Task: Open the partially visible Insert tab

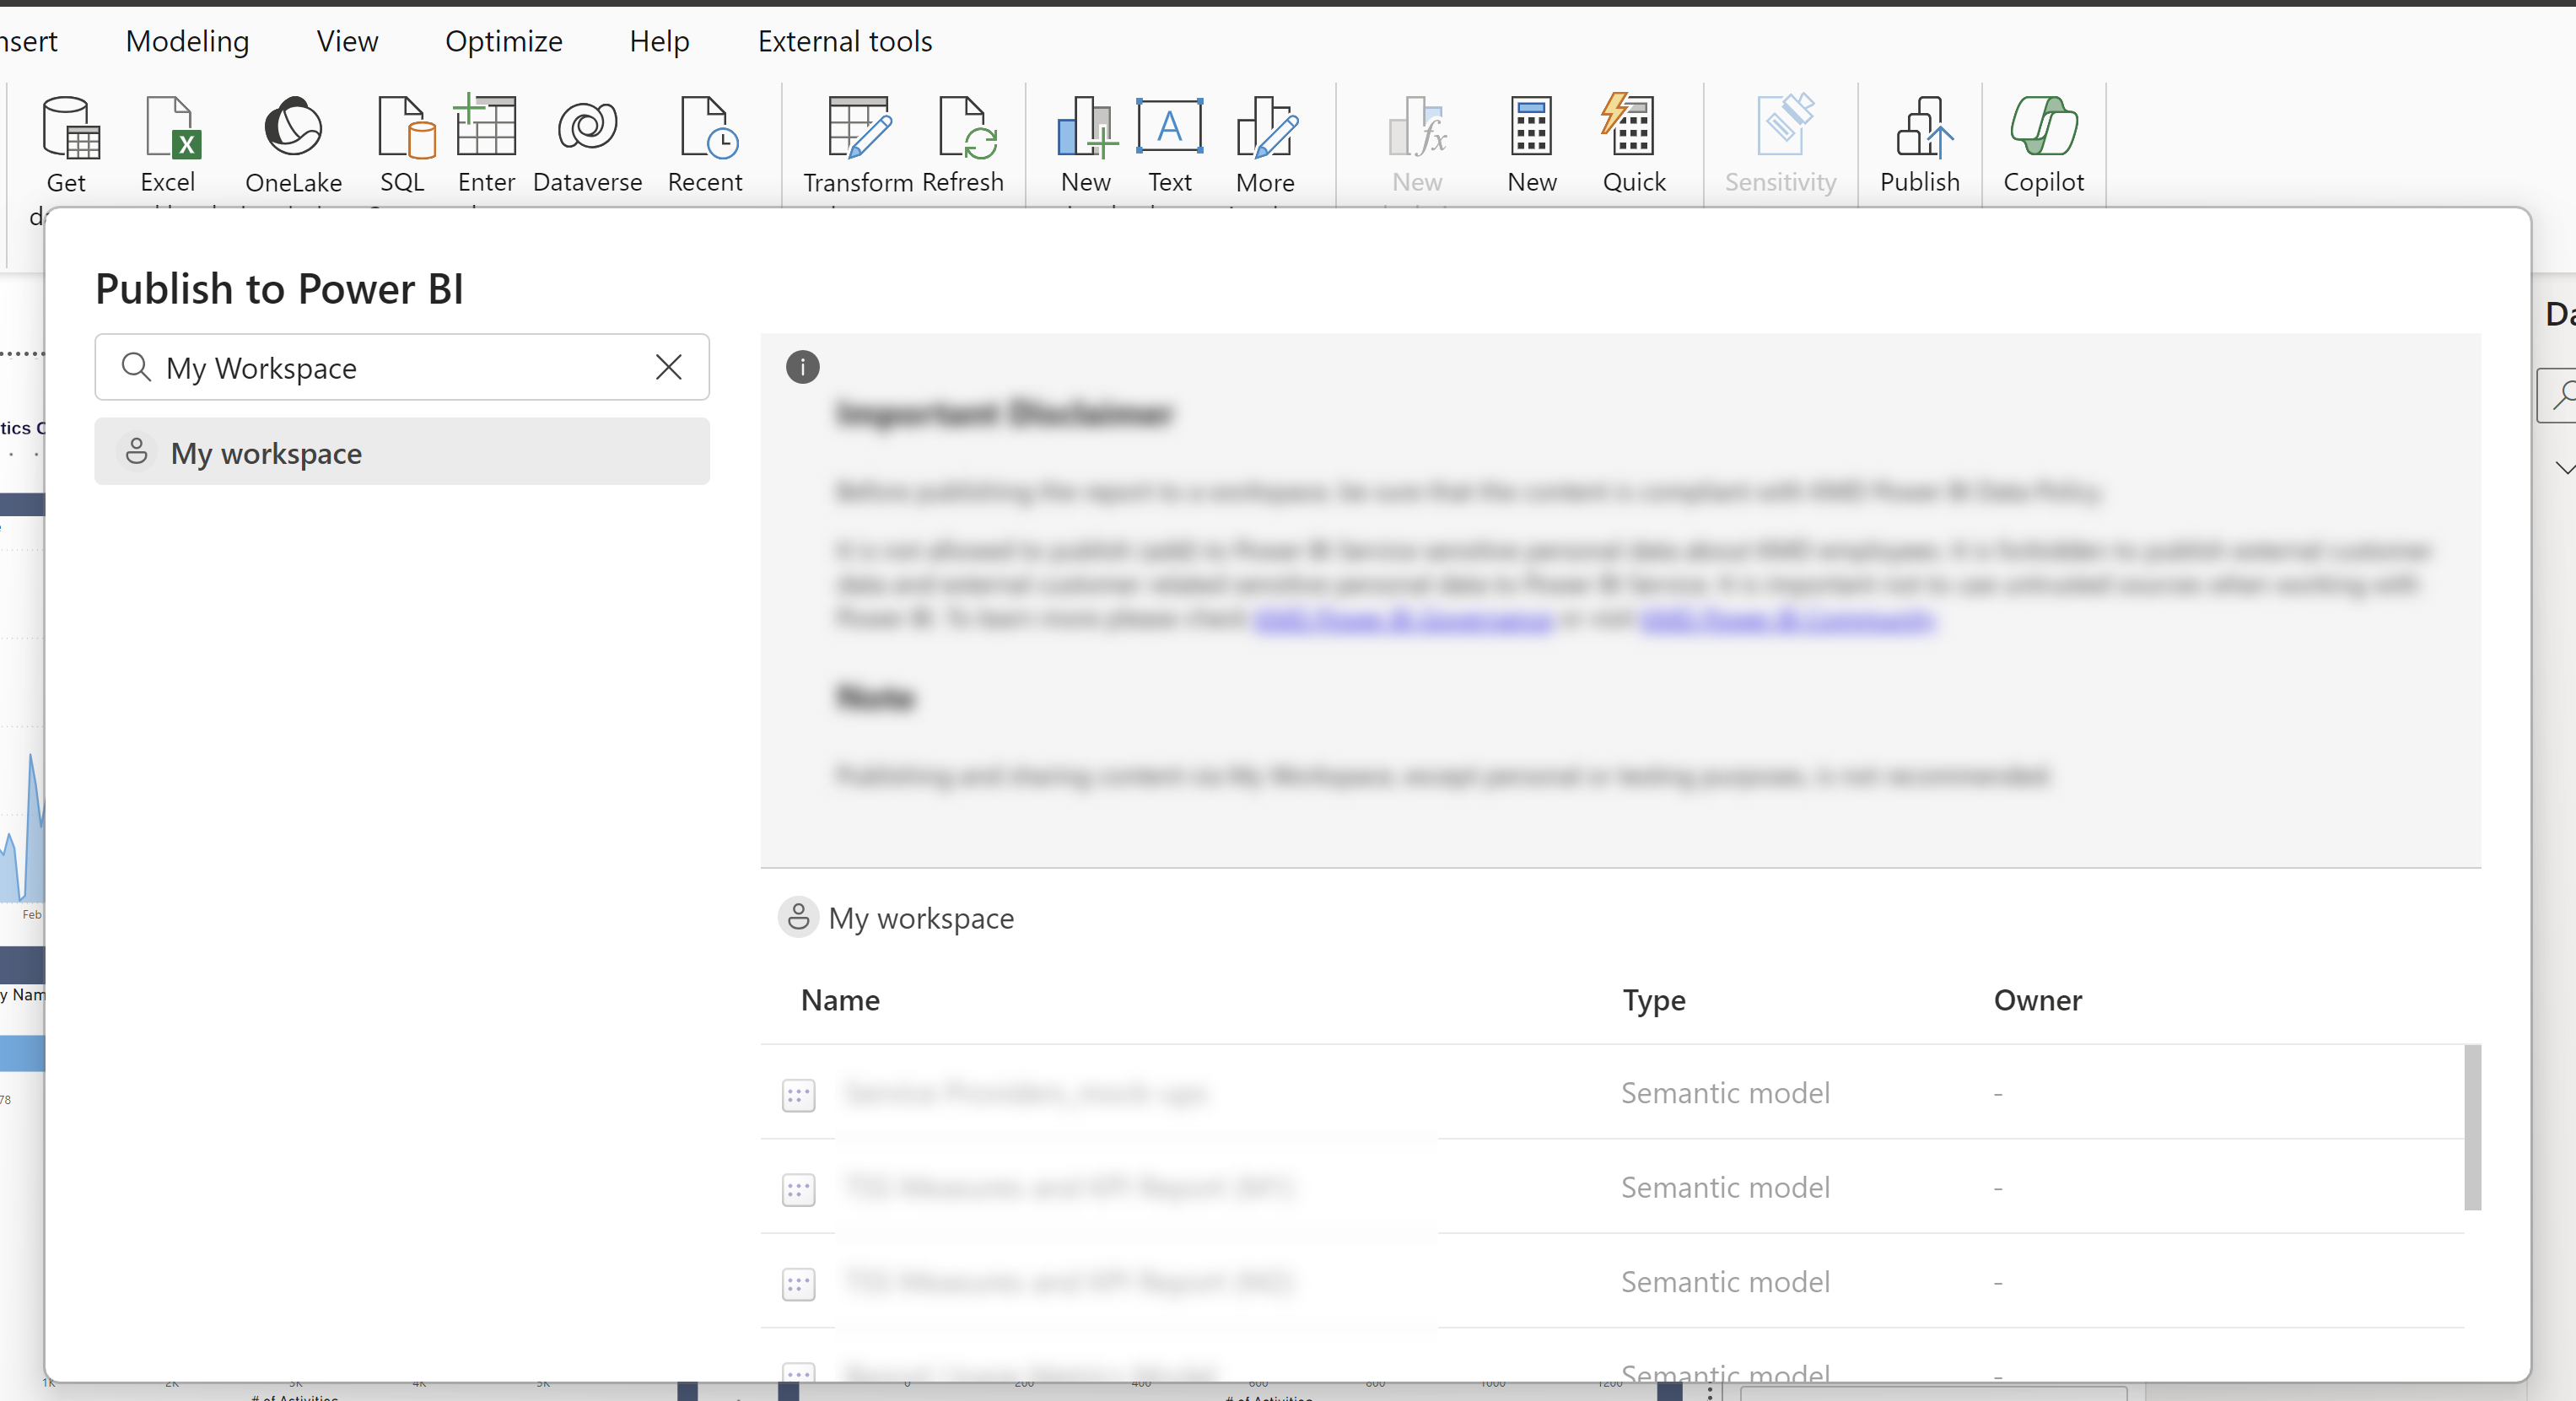Action: pyautogui.click(x=28, y=41)
